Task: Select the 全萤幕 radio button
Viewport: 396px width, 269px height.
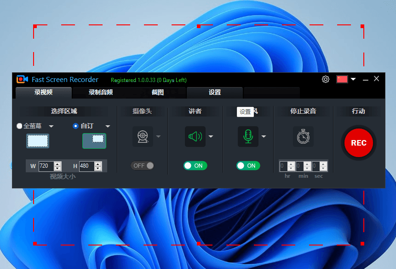Action: 19,126
